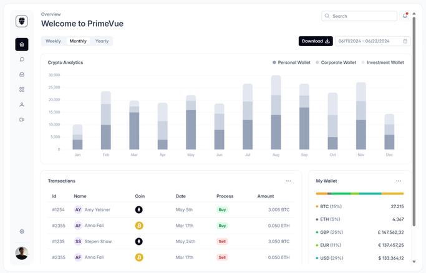Image resolution: width=426 pixels, height=273 pixels.
Task: Toggle Corporate Wallet legend series
Action: (x=336, y=62)
